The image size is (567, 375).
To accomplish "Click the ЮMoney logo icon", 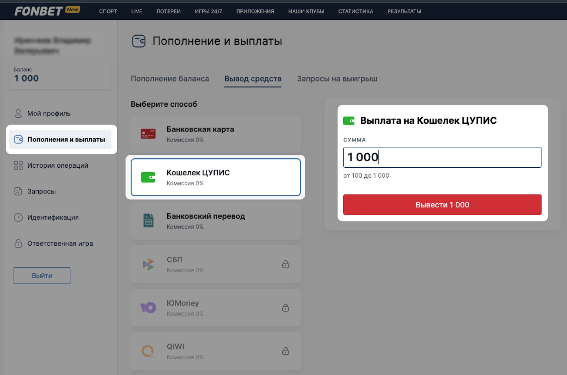I will click(148, 308).
